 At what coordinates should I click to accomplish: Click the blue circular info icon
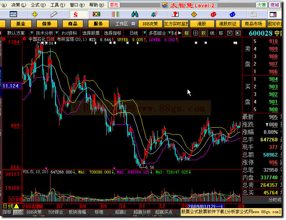tap(233, 14)
